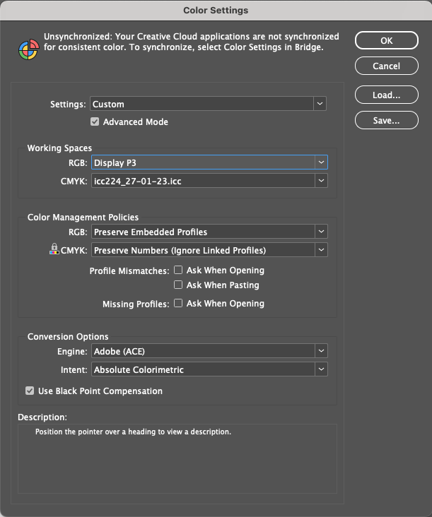
Task: Cancel the Color Settings dialog
Action: (387, 66)
